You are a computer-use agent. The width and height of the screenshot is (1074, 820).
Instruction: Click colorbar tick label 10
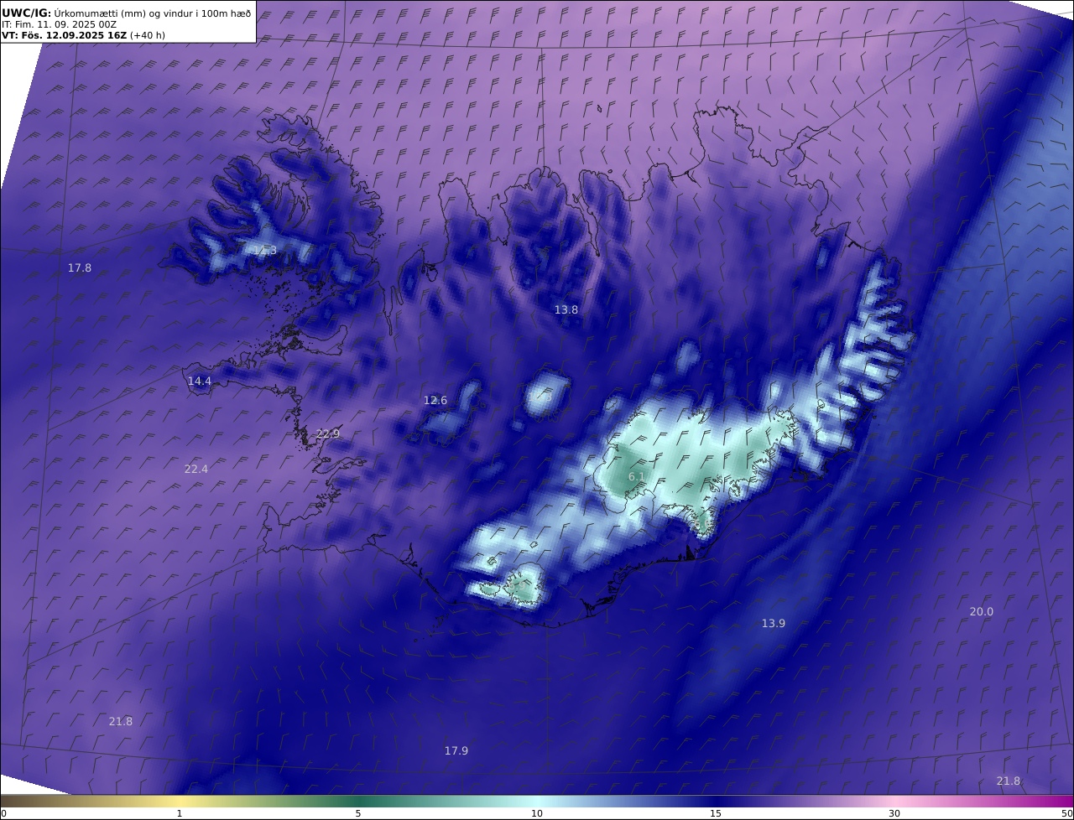coord(537,813)
